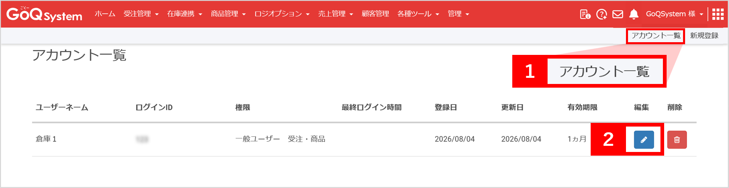Go to the ホーム menu item

pos(105,14)
